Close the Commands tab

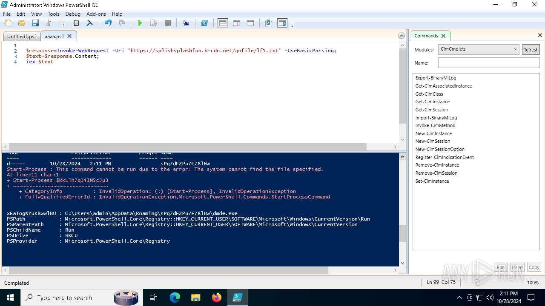click(x=443, y=36)
